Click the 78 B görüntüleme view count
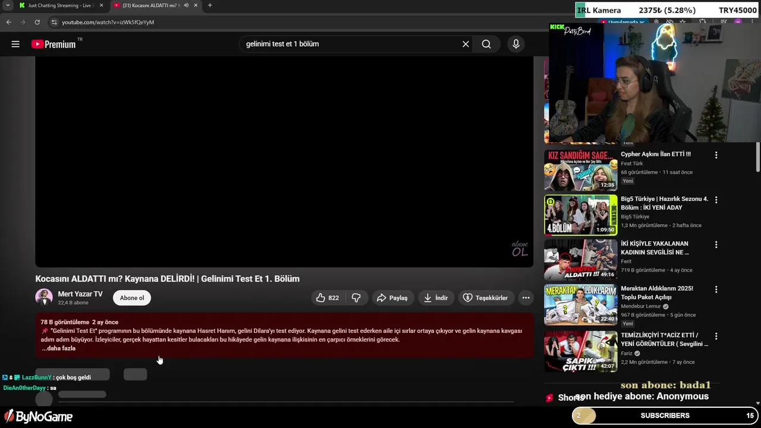 click(65, 322)
